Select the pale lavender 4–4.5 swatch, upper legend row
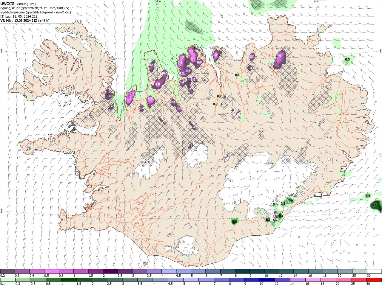Viewport: 382px width, 286px height. coord(169,271)
